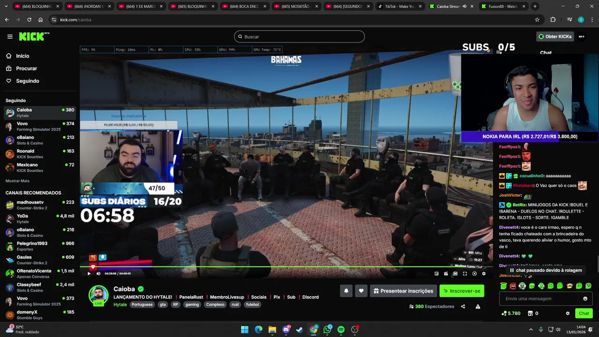
Task: Open the Kick shop storefront icon
Action: [x=530, y=313]
